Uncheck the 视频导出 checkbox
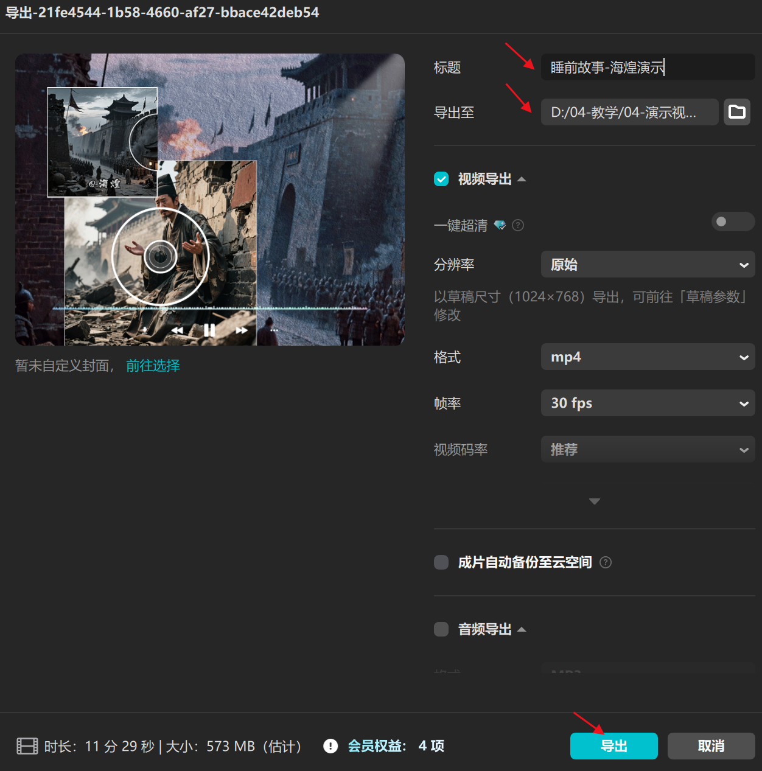Screen dimensions: 762x771 (441, 179)
